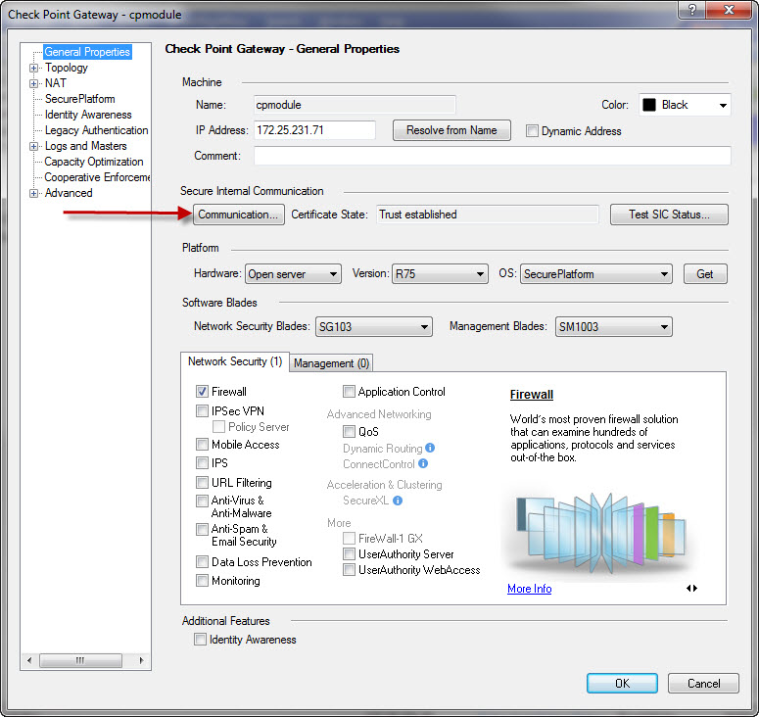Expand the Advanced tree node

tap(33, 193)
